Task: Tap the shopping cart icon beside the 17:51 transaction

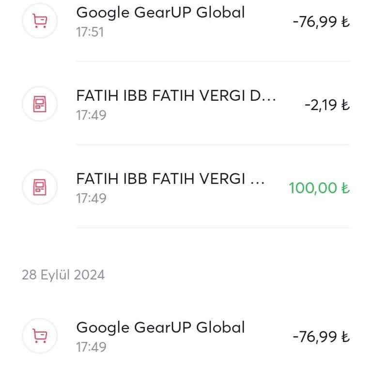Action: 40,21
